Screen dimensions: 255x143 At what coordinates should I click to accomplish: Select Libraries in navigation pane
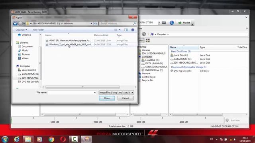pos(22,43)
